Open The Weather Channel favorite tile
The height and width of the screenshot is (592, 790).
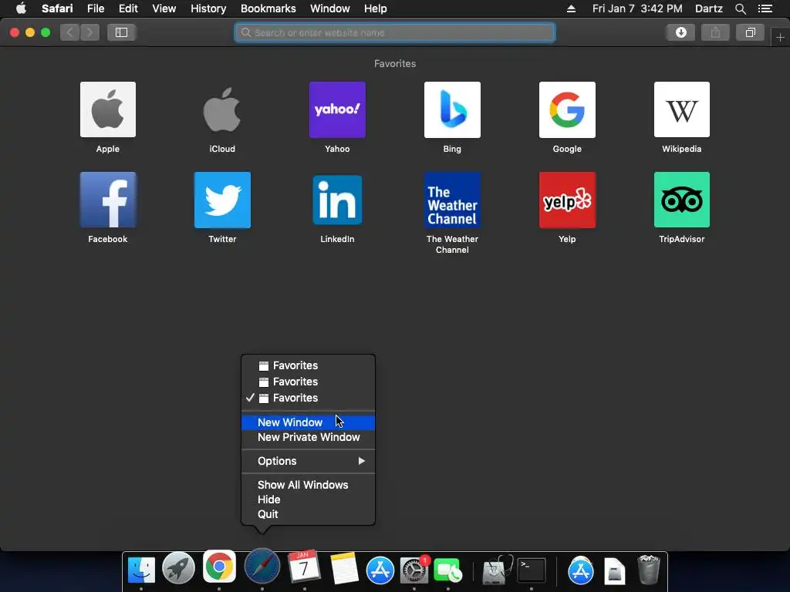pyautogui.click(x=452, y=200)
